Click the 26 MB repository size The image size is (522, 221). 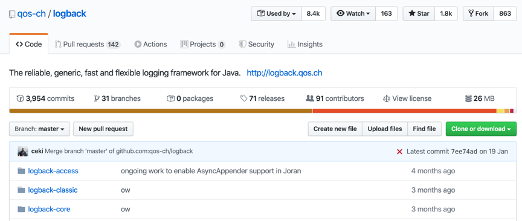480,98
